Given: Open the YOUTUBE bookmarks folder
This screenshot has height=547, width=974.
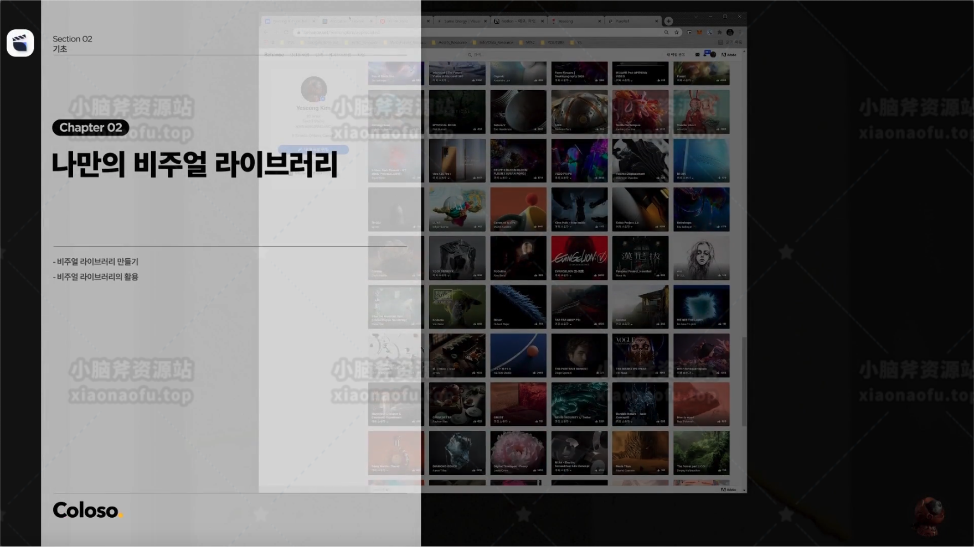Looking at the screenshot, I should tap(555, 43).
